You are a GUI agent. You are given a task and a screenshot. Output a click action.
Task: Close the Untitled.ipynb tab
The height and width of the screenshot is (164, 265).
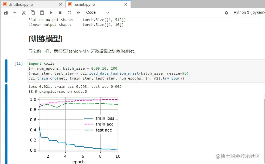pos(61,4)
